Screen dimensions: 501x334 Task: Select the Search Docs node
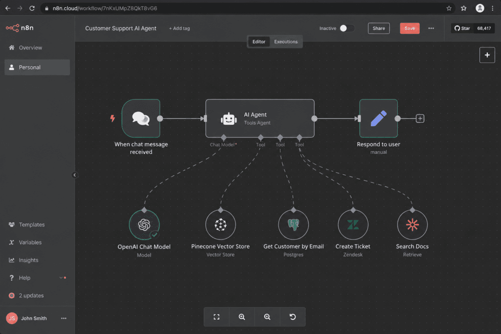pyautogui.click(x=412, y=225)
